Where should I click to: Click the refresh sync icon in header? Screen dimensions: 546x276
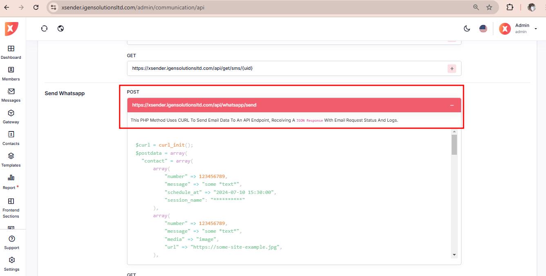click(x=45, y=29)
